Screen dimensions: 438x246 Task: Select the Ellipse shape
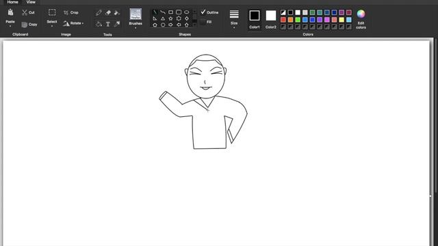pos(187,12)
